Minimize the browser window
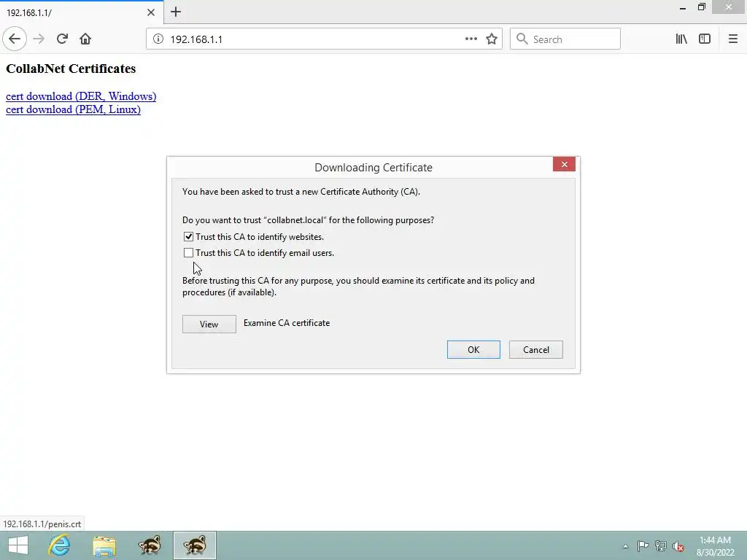The image size is (747, 560). coord(683,7)
